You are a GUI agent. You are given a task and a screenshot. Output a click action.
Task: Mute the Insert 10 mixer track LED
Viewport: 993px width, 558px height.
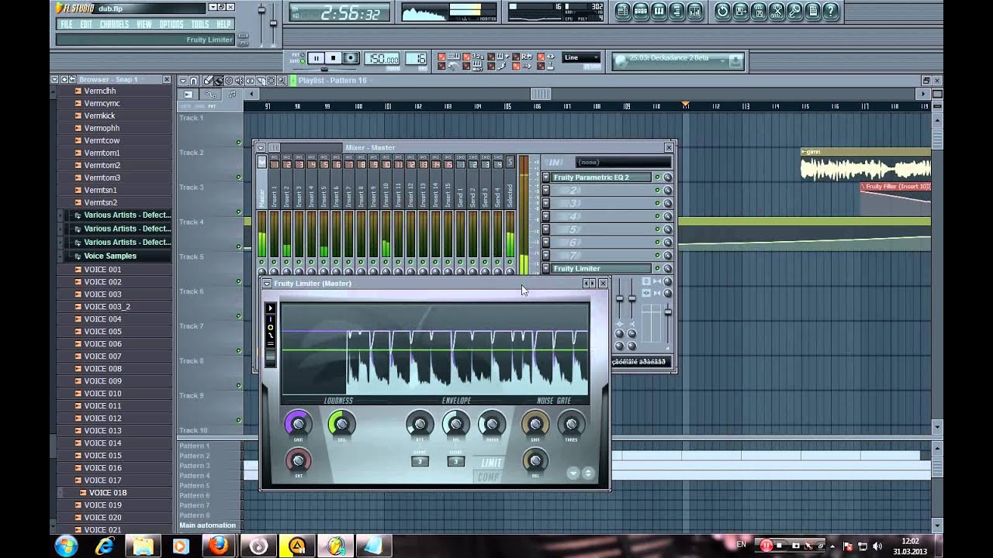pos(386,263)
